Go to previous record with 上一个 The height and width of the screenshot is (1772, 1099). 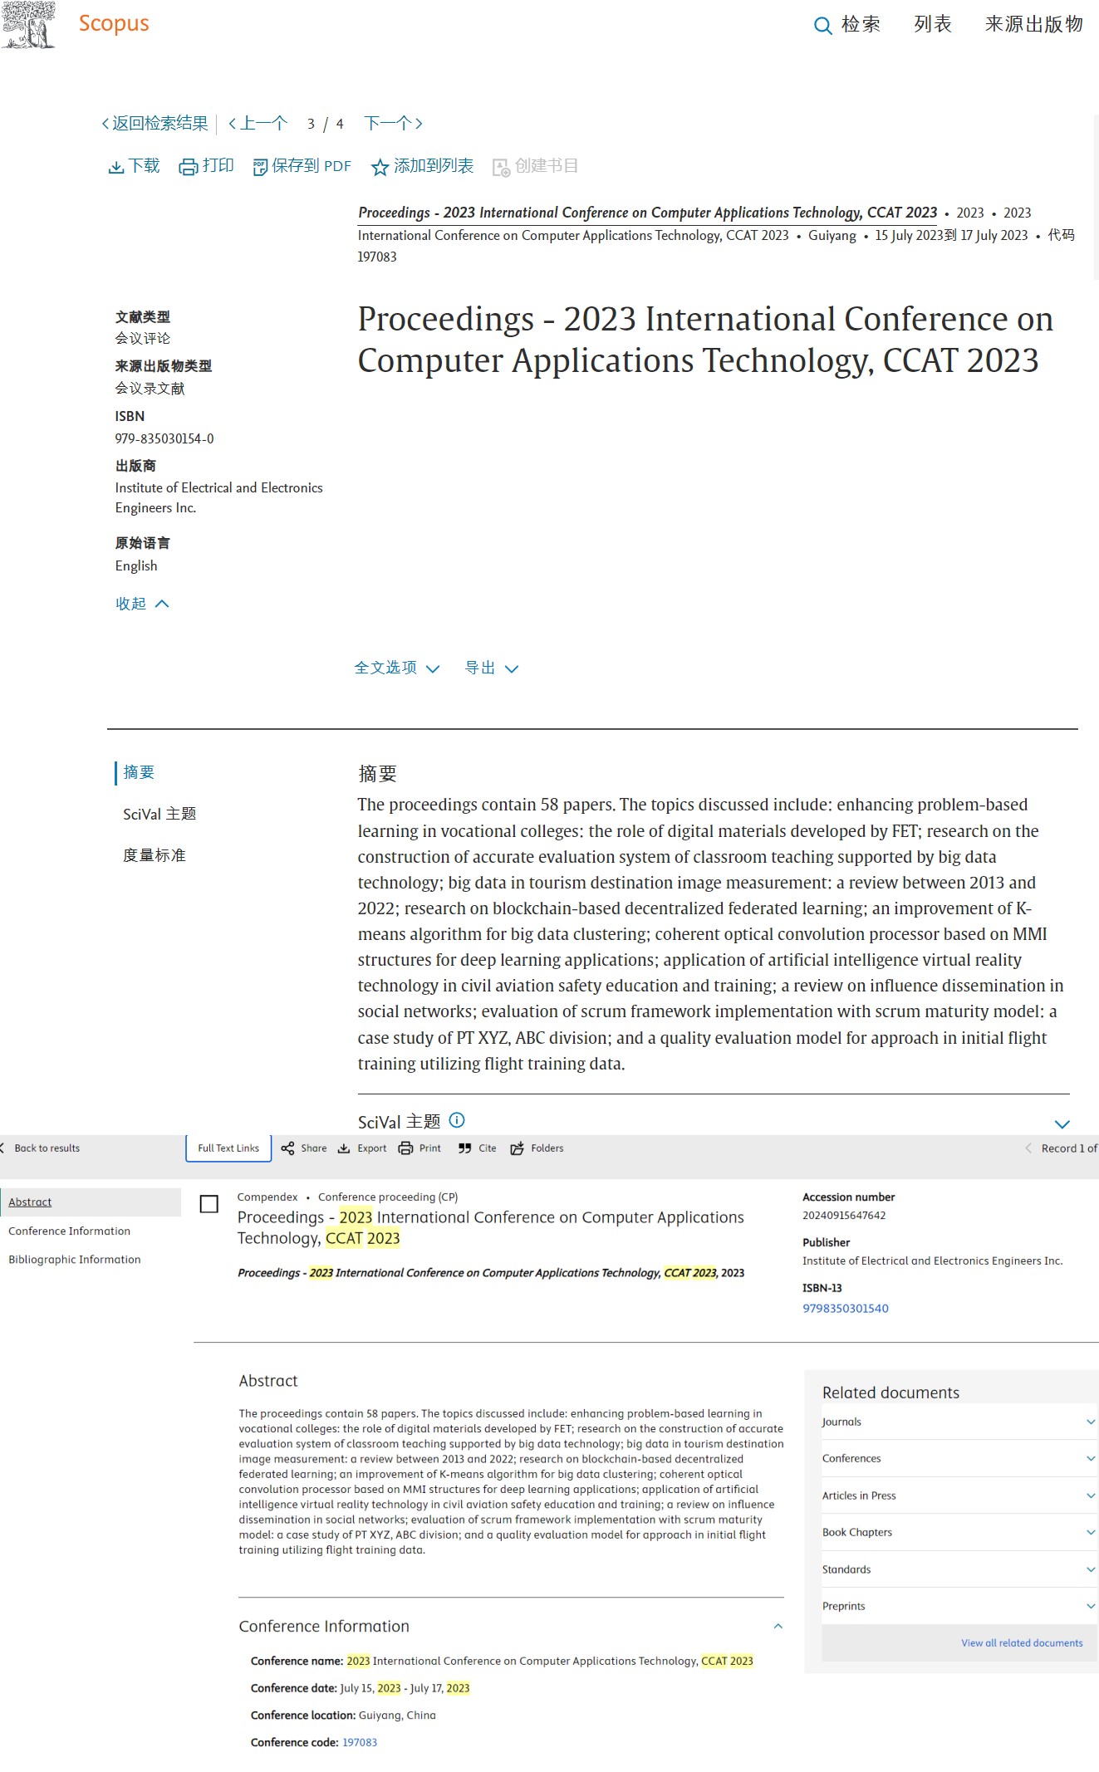click(258, 123)
